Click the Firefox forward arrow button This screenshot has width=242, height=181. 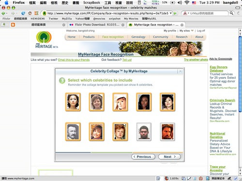(13, 14)
